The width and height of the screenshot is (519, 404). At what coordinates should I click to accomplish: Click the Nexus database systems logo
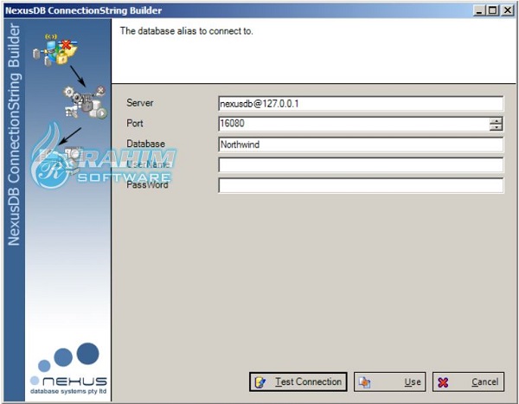(68, 369)
